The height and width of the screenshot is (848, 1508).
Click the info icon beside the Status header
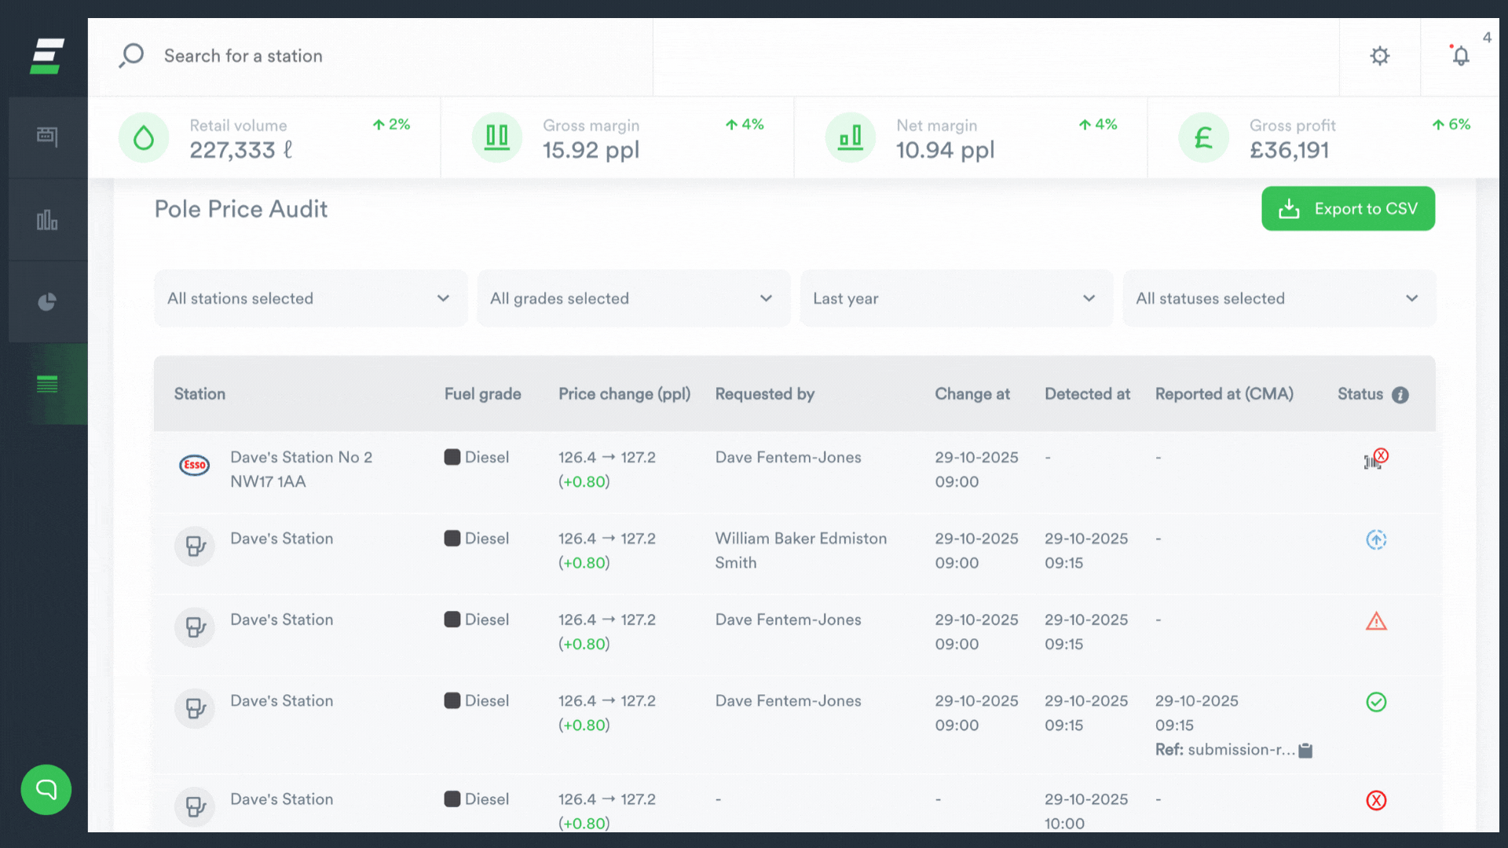coord(1402,395)
